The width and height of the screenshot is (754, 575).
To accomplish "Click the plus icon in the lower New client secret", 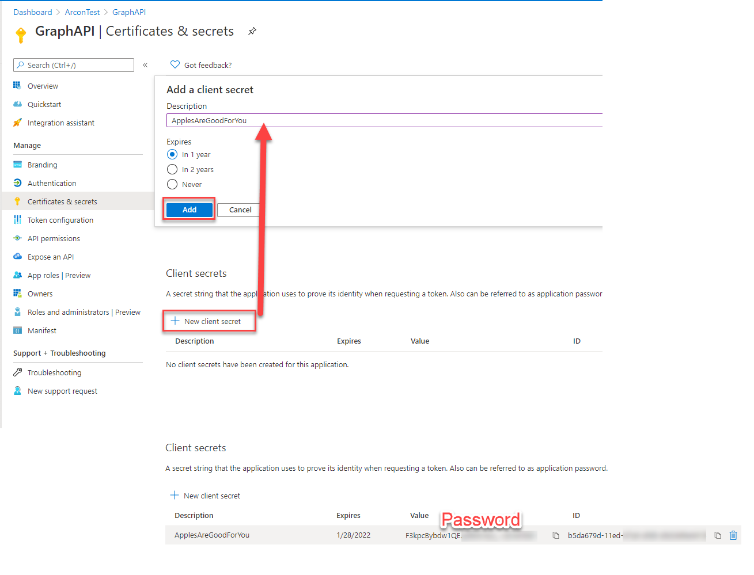I will [x=175, y=495].
